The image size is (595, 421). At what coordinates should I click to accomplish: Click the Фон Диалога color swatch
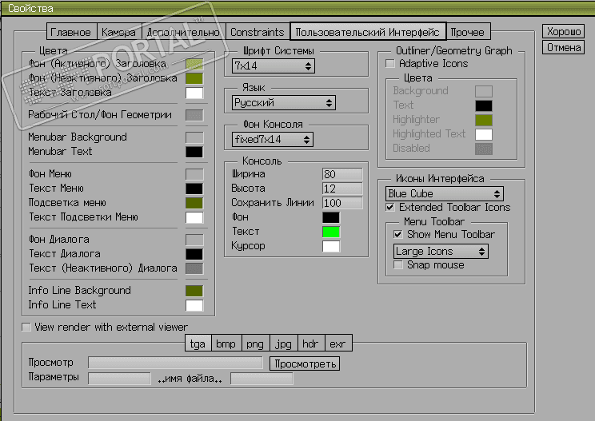[194, 240]
